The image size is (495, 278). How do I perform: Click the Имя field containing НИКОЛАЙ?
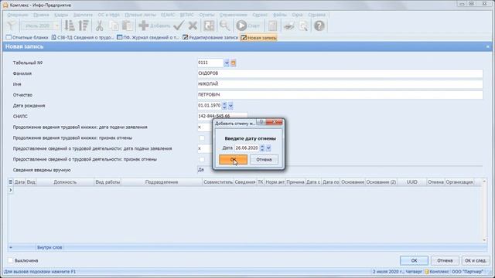340,84
